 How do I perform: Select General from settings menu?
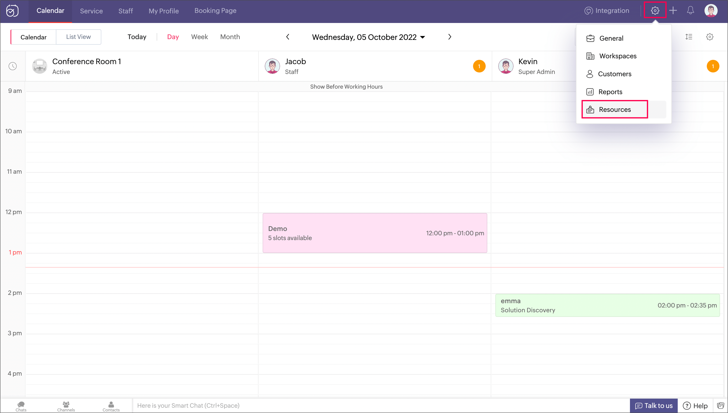coord(624,38)
